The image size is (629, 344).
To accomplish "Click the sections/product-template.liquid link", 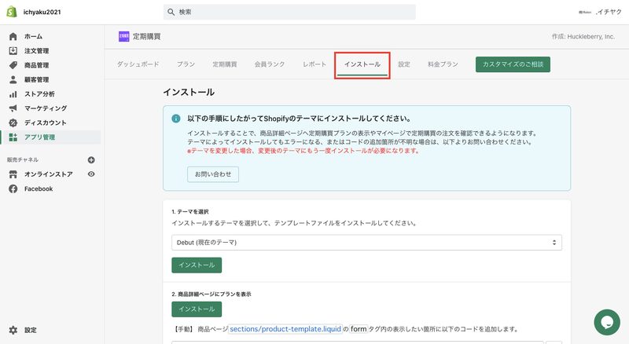I will click(285, 329).
